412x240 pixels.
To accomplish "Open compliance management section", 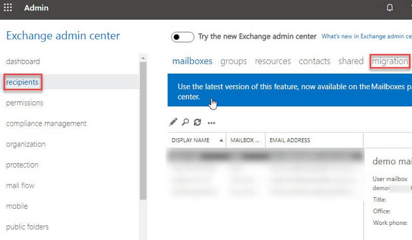I will pyautogui.click(x=46, y=124).
